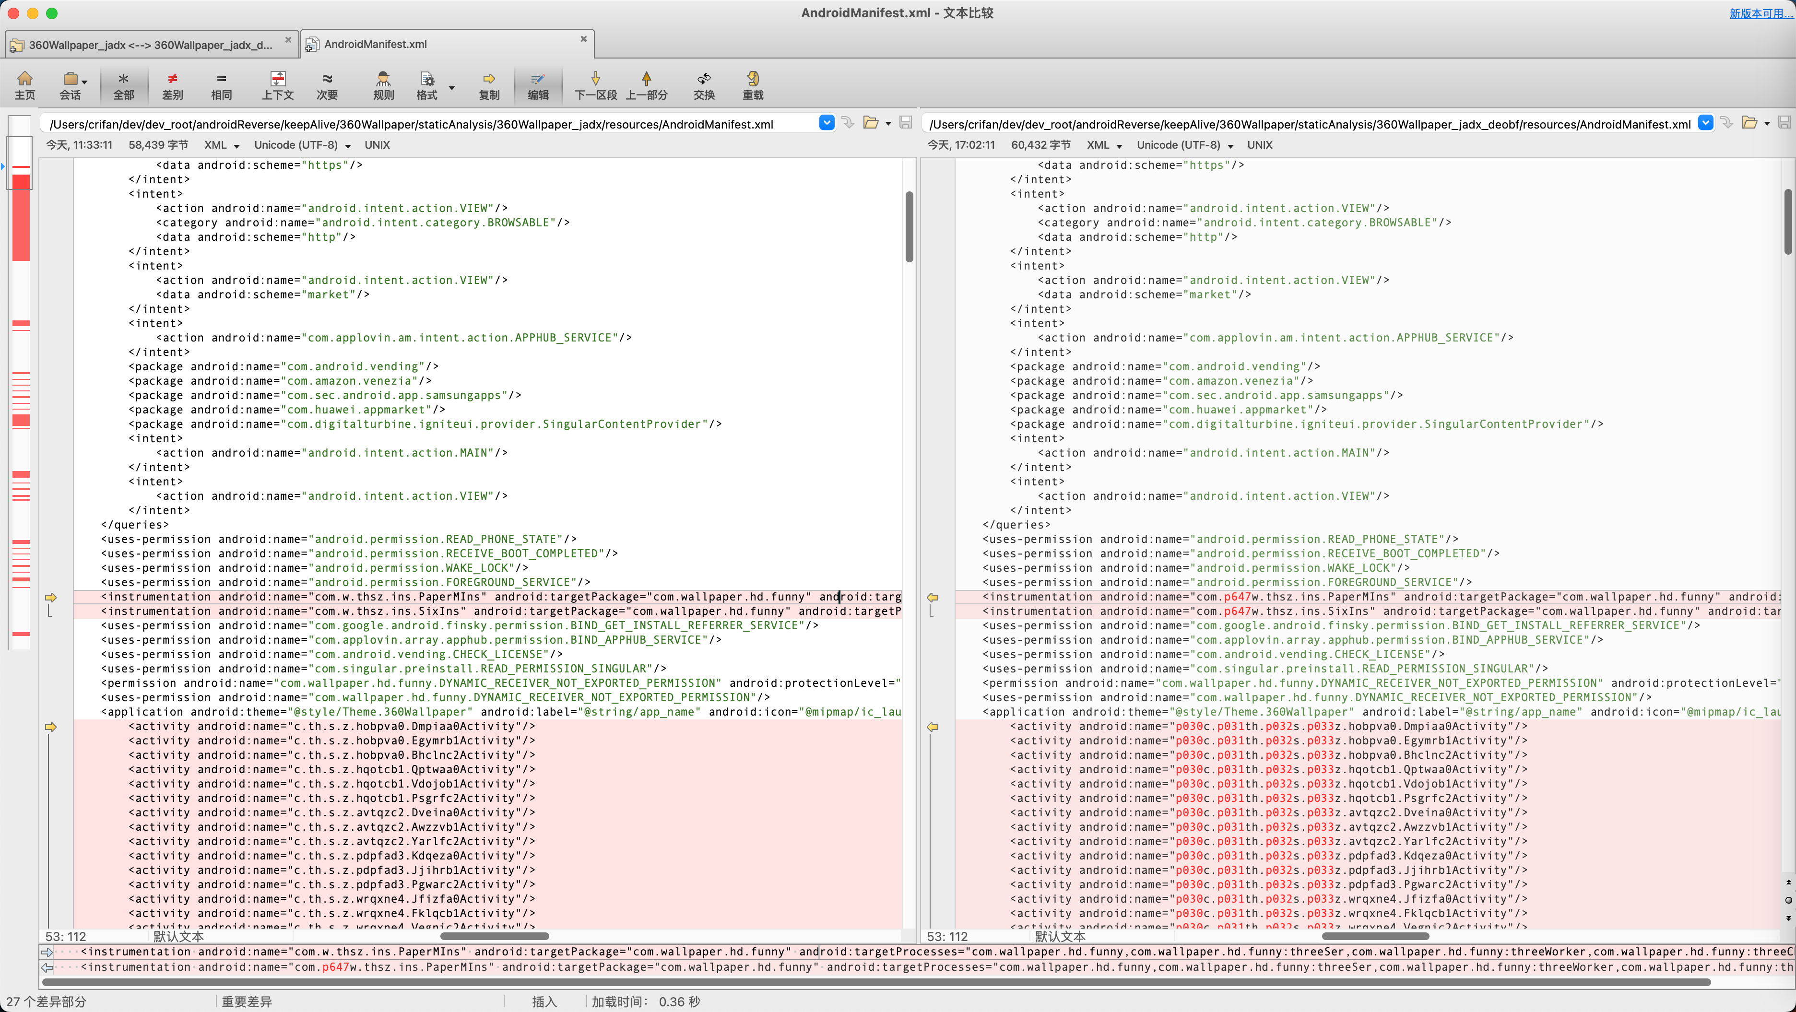Screen dimensions: 1796x1012
Task: Click the difference overview thumbnail map
Action: (21, 382)
